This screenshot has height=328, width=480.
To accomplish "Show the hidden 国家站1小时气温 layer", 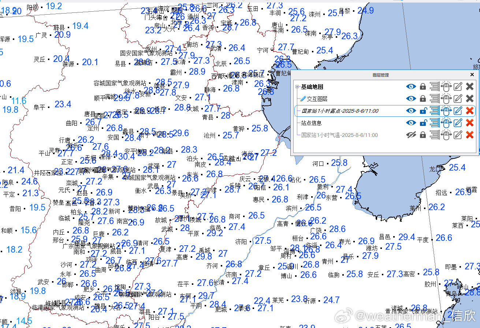I will point(411,135).
